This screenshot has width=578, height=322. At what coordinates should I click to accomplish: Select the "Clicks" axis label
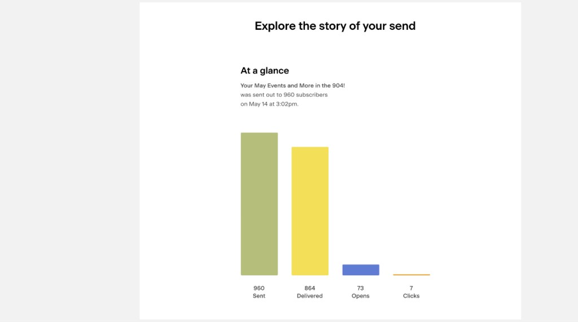pyautogui.click(x=411, y=296)
